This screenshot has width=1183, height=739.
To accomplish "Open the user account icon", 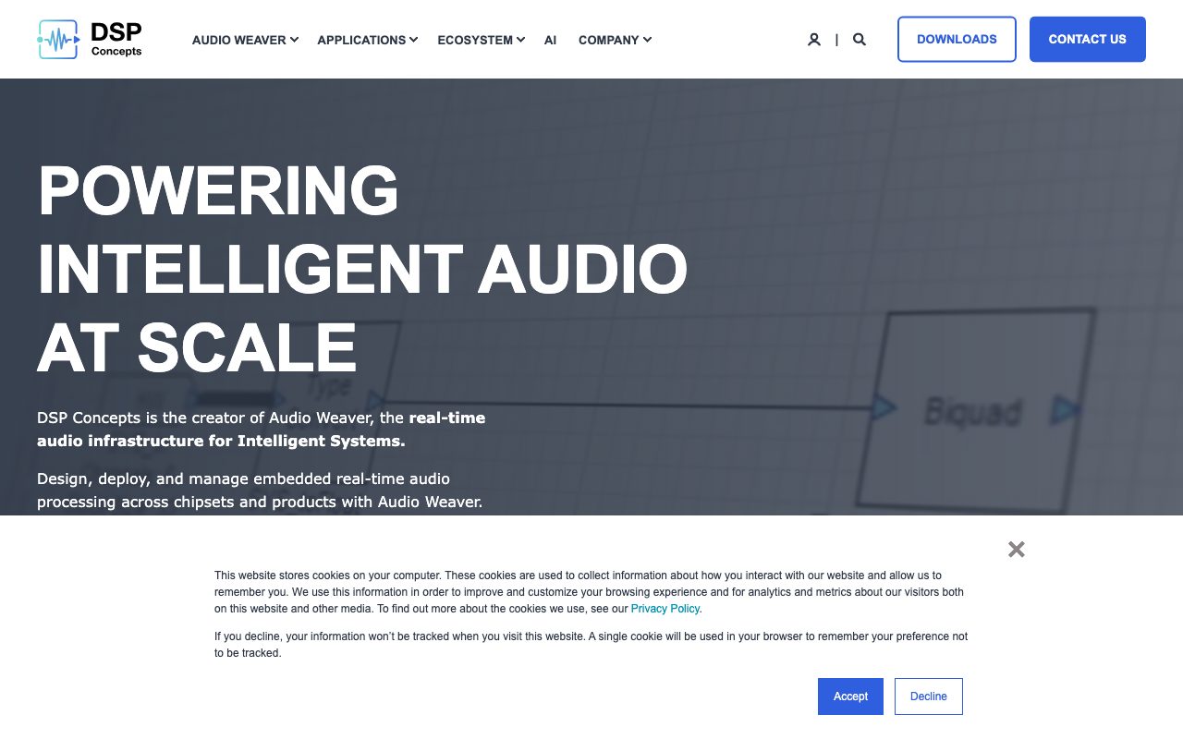I will click(813, 40).
